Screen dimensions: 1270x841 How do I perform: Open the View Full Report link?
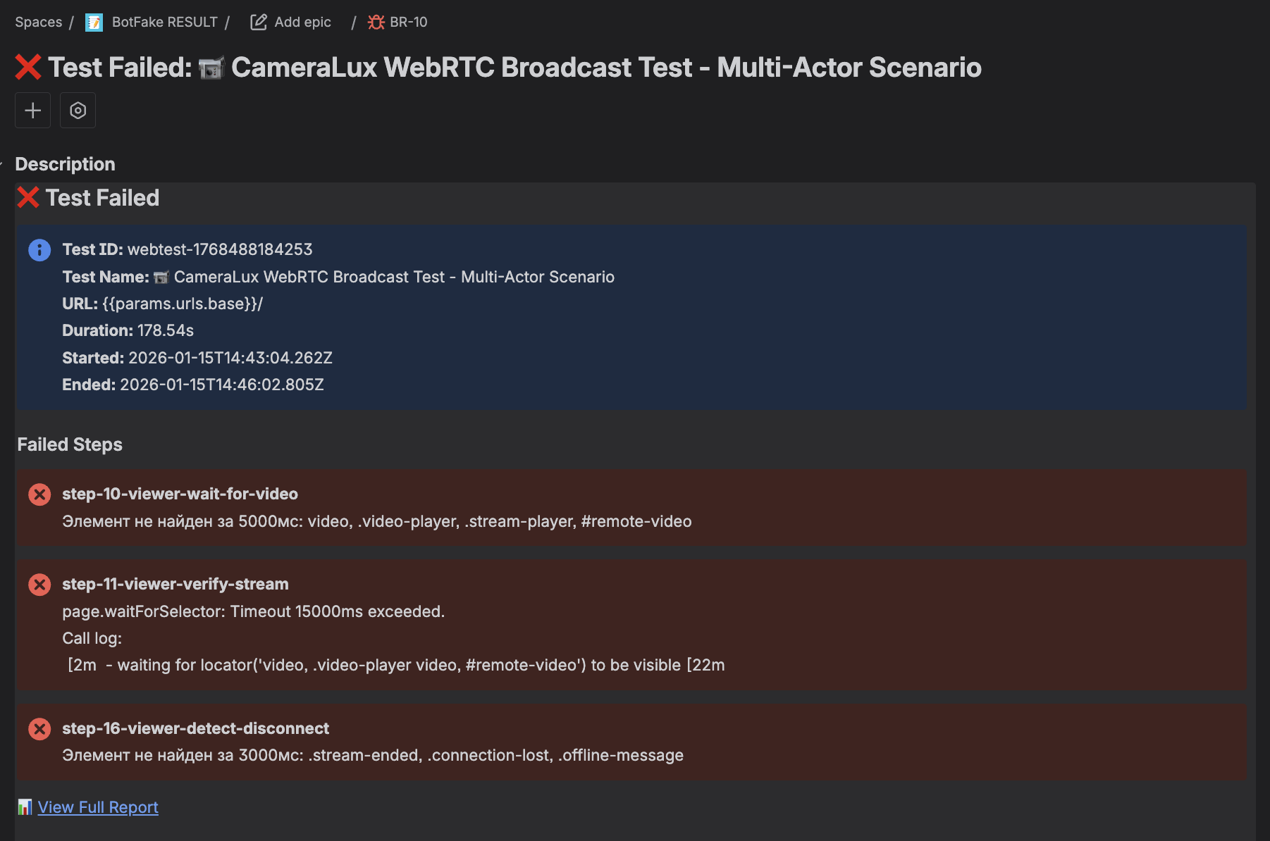point(98,807)
